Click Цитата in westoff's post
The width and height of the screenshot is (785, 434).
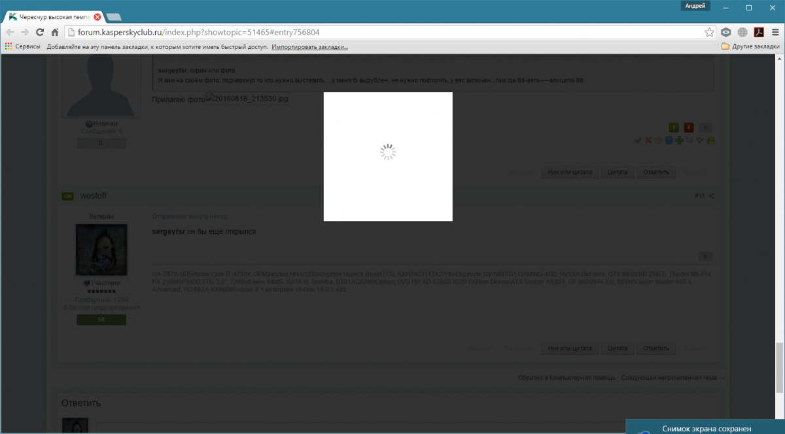[618, 348]
